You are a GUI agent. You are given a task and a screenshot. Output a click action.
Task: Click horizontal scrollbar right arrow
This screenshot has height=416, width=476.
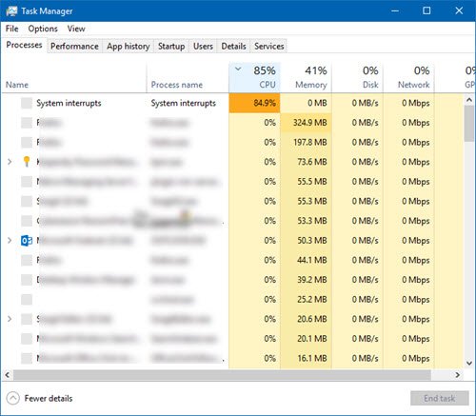(x=458, y=375)
